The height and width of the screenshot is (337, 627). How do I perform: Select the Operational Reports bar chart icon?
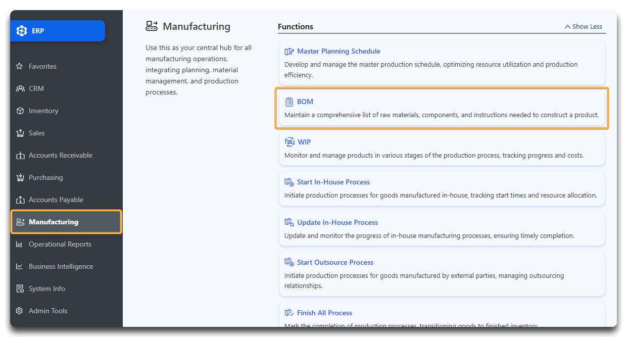pos(20,244)
